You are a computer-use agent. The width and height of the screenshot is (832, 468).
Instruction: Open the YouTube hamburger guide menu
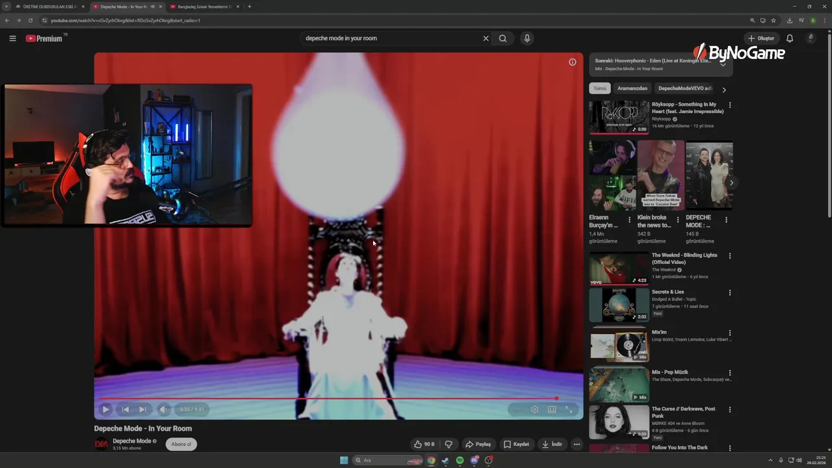tap(12, 38)
